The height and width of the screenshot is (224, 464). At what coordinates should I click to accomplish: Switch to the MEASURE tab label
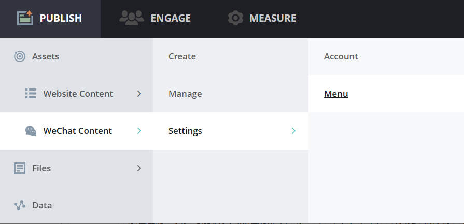click(x=273, y=18)
